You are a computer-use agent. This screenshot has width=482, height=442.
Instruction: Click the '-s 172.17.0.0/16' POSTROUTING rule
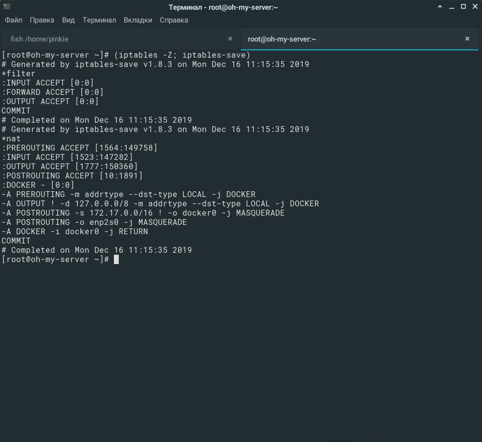pyautogui.click(x=143, y=213)
